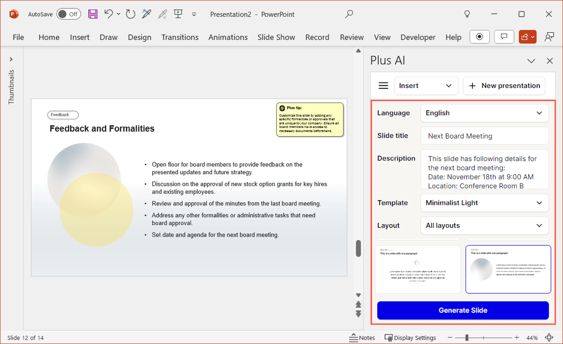The width and height of the screenshot is (563, 344).
Task: Fit slide to current window icon
Action: 549,337
